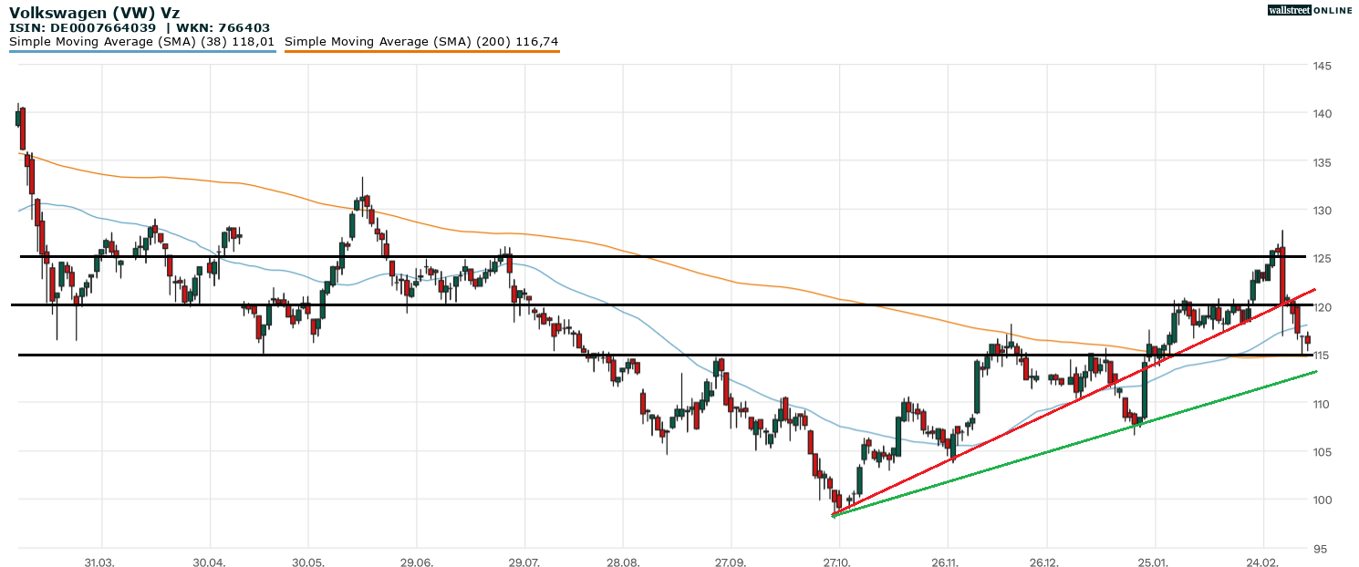The width and height of the screenshot is (1359, 567).
Task: Select the SMA (200) legend label
Action: (421, 41)
